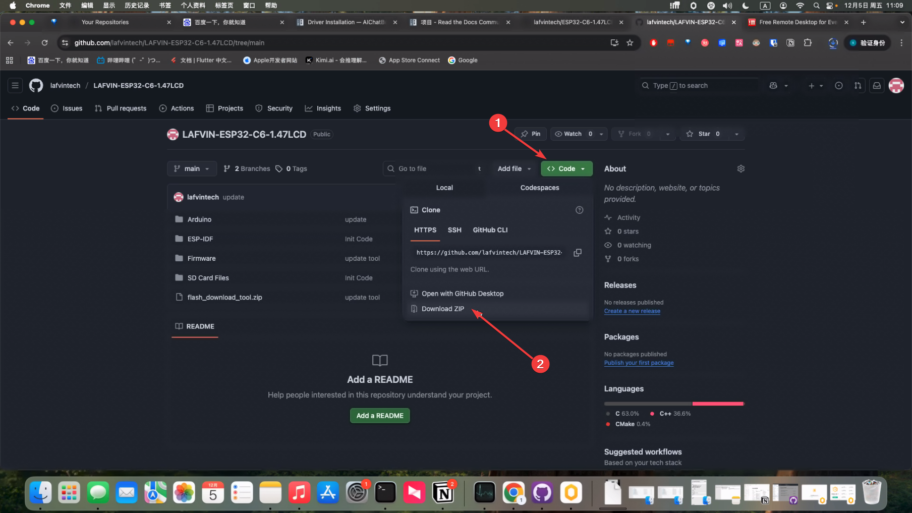Open the Arduino folder
Screen dimensions: 912x513
[199, 219]
